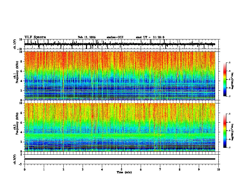Screen dimensions: 246x190
Task: Click the "ch.1(V)" waveform axis label
Action: pyautogui.click(x=15, y=44)
